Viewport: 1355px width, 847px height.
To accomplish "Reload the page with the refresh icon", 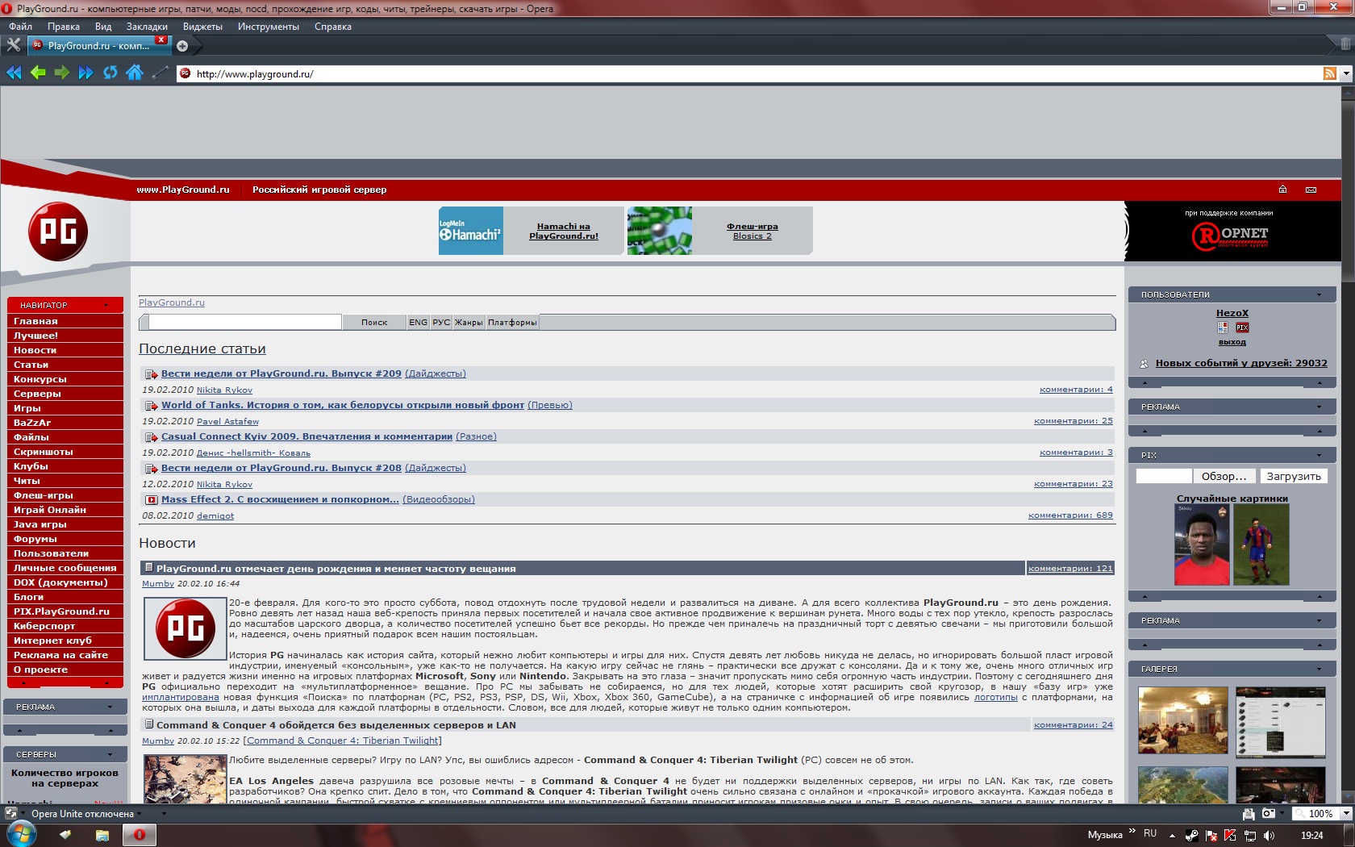I will click(x=110, y=73).
